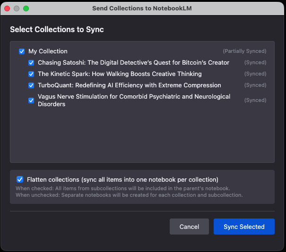
Task: Click the Synced status beside TurboQuant
Action: 255,85
